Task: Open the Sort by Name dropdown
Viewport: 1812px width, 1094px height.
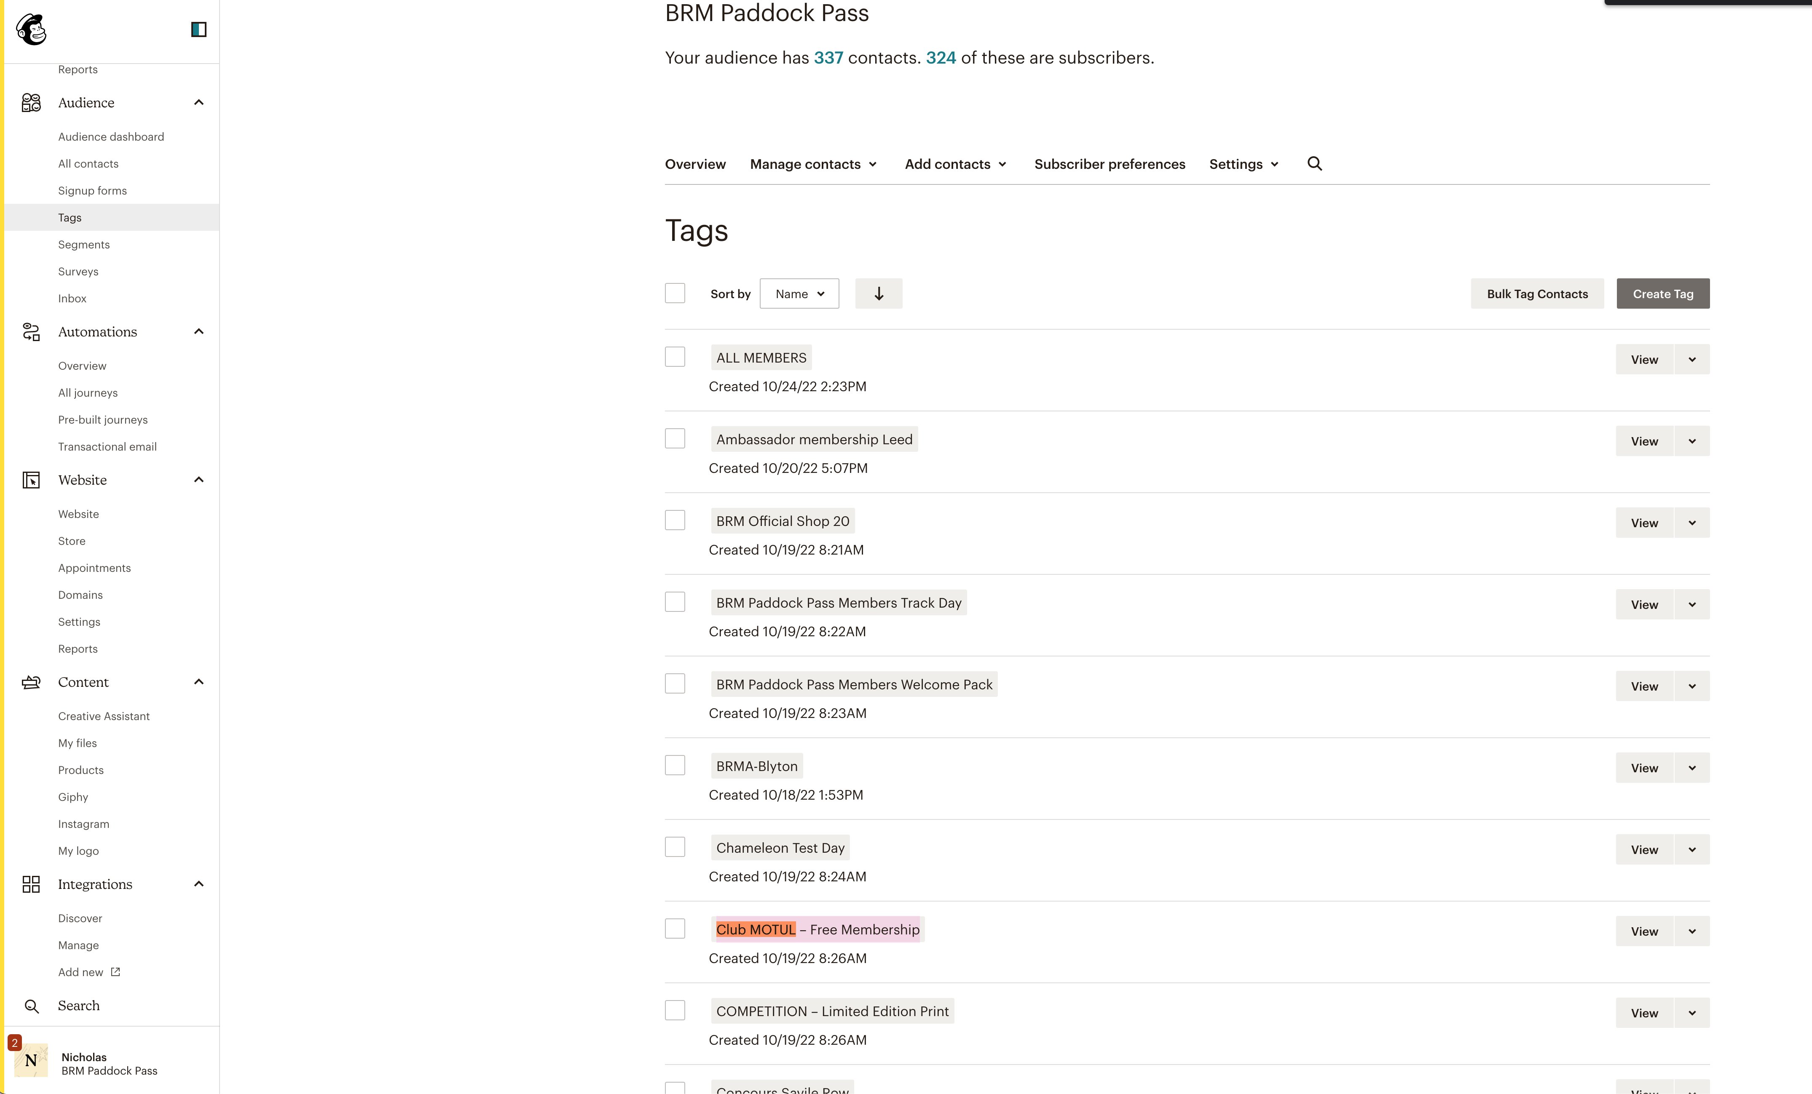Action: (x=799, y=294)
